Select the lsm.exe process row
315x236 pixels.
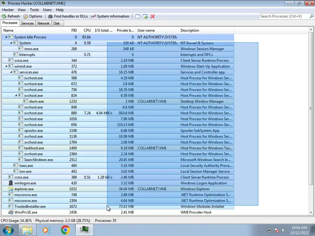pos(118,171)
